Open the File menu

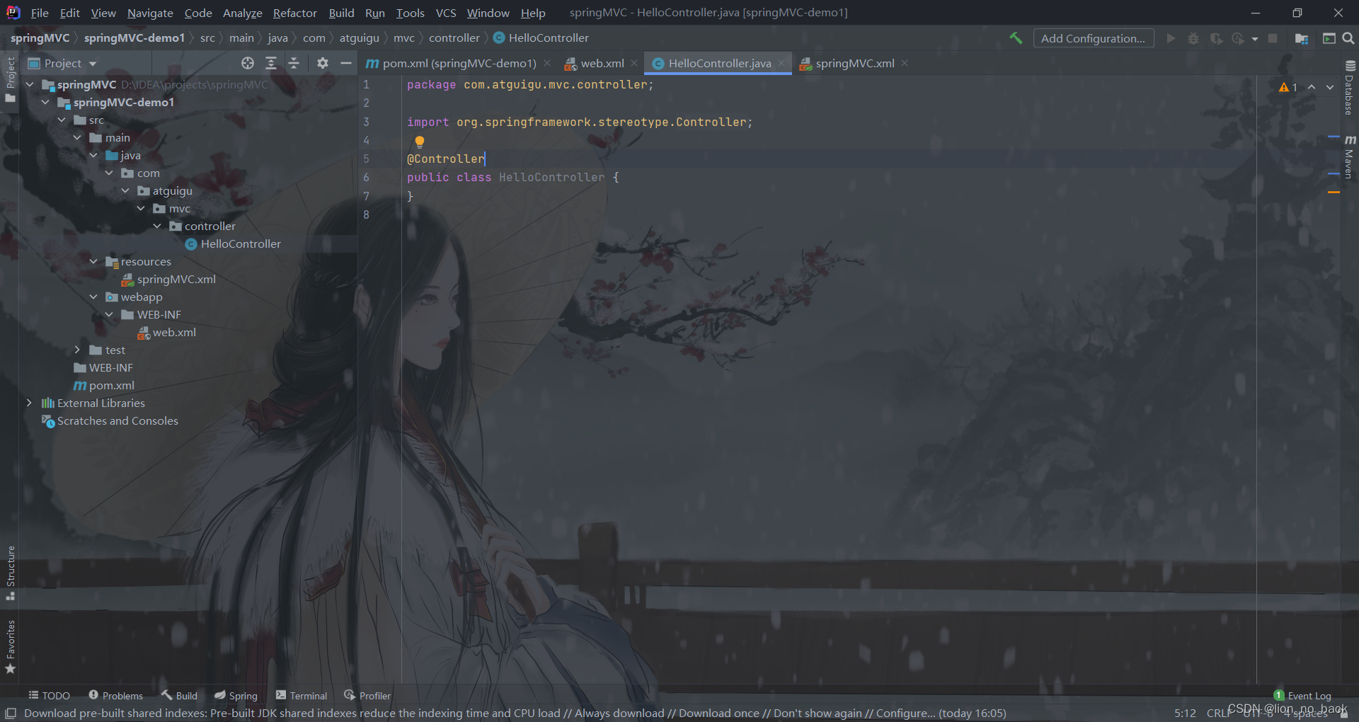tap(40, 13)
